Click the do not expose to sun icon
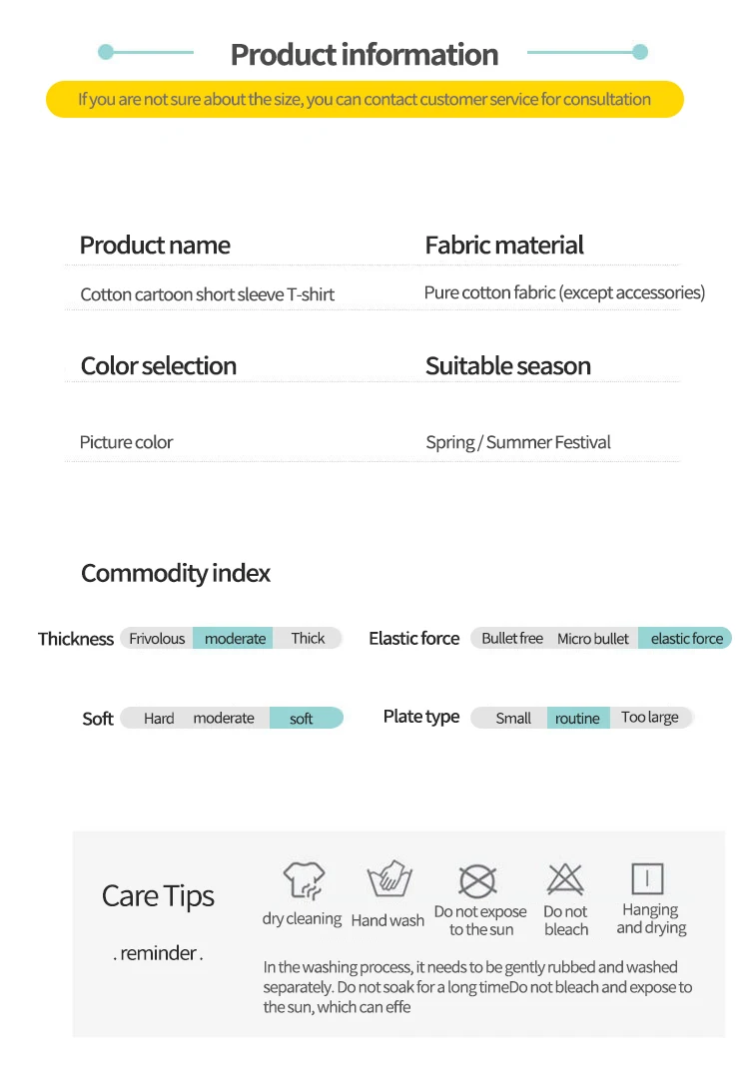This screenshot has width=749, height=1067. click(x=477, y=881)
